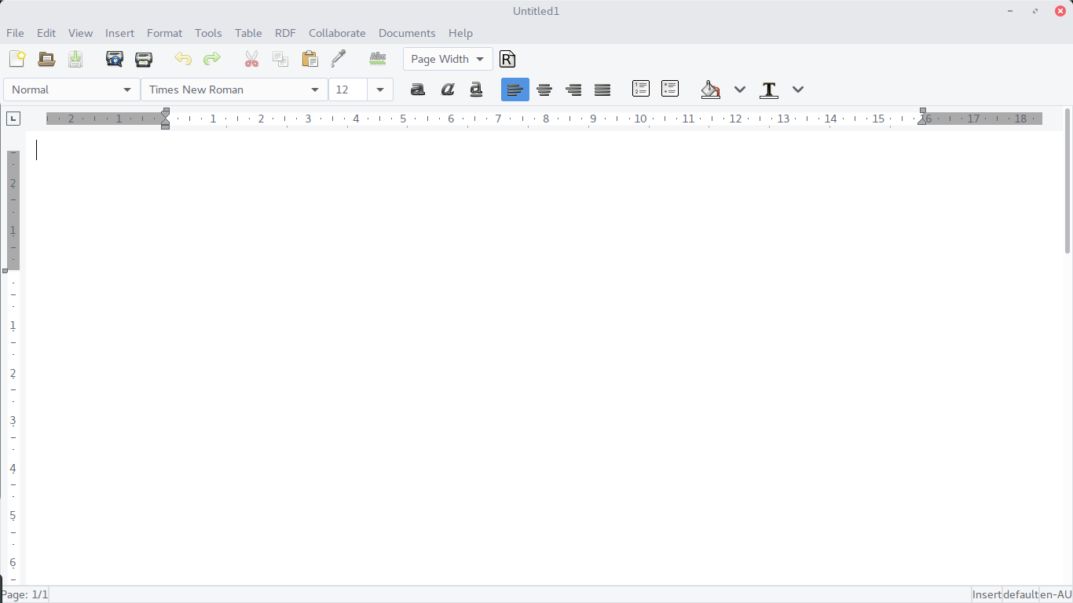Image resolution: width=1073 pixels, height=603 pixels.
Task: Open the Insert menu
Action: coord(119,33)
